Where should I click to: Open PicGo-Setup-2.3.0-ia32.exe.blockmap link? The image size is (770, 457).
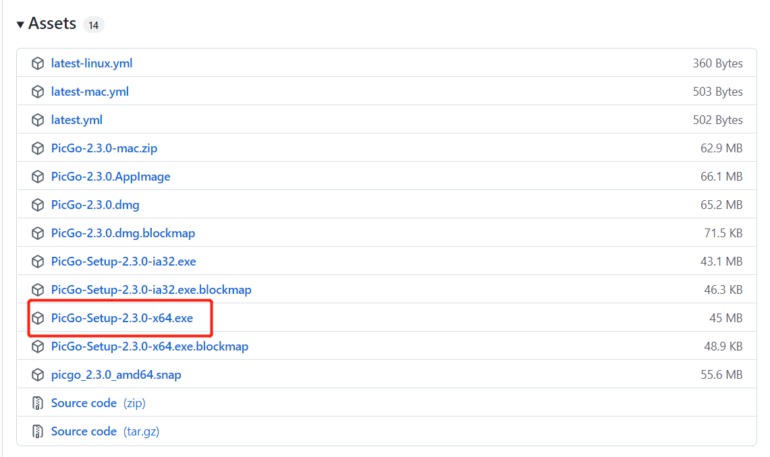(x=151, y=290)
